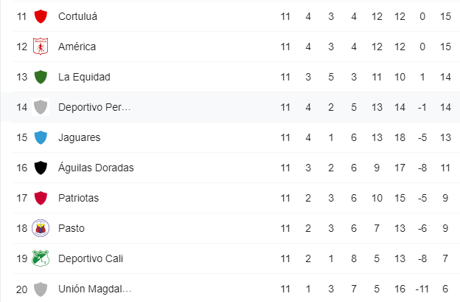The width and height of the screenshot is (460, 302).
Task: Open the blue Jaguares shield icon
Action: coord(41,137)
